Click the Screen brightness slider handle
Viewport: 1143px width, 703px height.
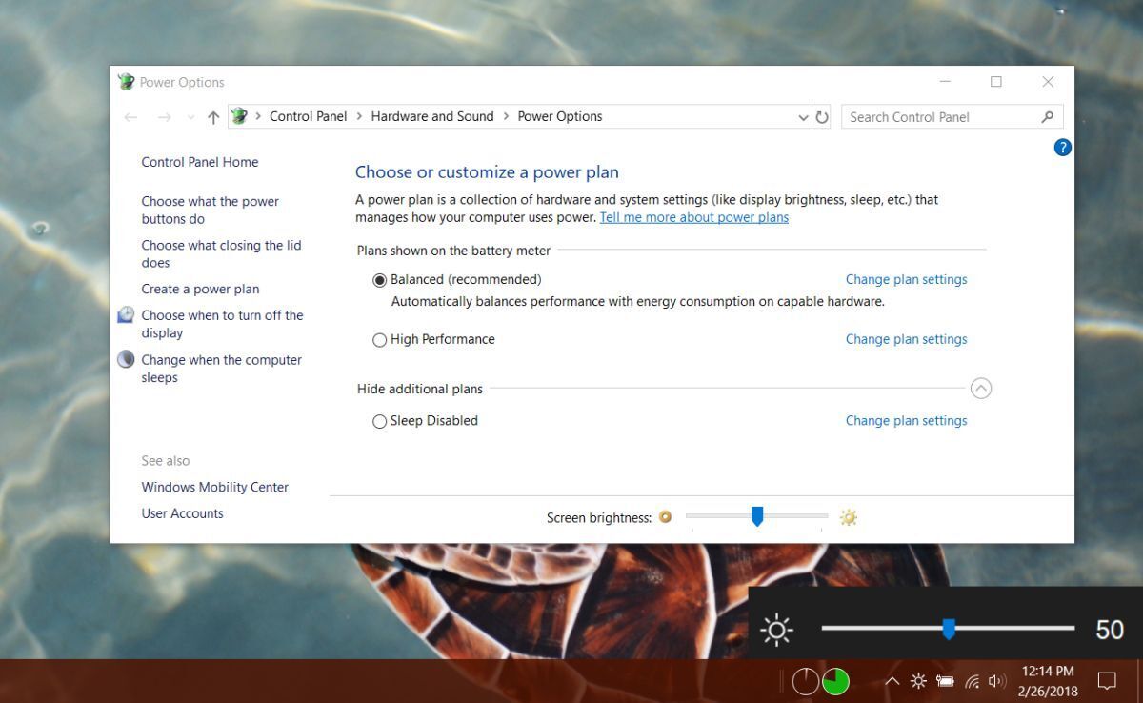(757, 516)
